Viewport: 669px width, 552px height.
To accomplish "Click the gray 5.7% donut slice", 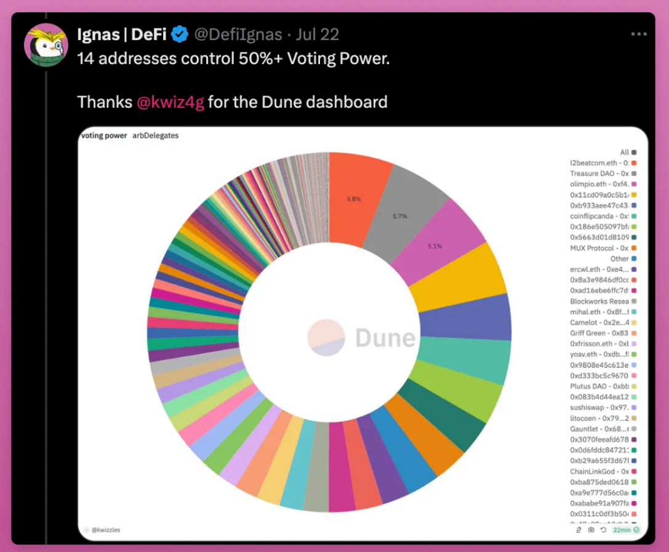I will coord(403,215).
